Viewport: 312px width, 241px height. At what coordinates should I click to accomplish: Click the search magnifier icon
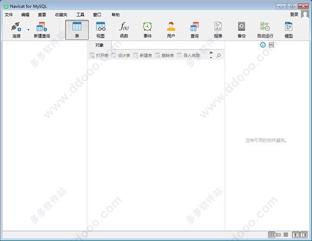tap(218, 55)
